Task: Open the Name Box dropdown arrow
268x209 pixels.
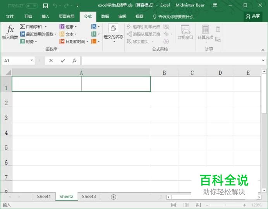Action: pyautogui.click(x=32, y=60)
